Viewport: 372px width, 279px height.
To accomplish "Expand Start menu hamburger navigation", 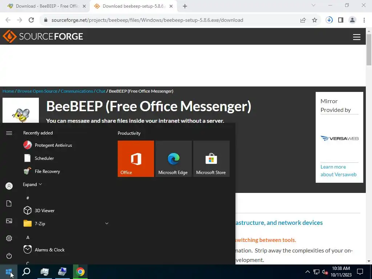I will click(9, 133).
